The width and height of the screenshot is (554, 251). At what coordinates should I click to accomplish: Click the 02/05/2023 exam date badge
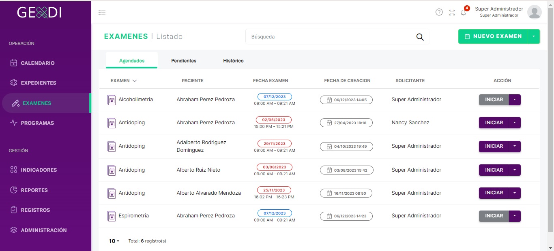click(274, 120)
